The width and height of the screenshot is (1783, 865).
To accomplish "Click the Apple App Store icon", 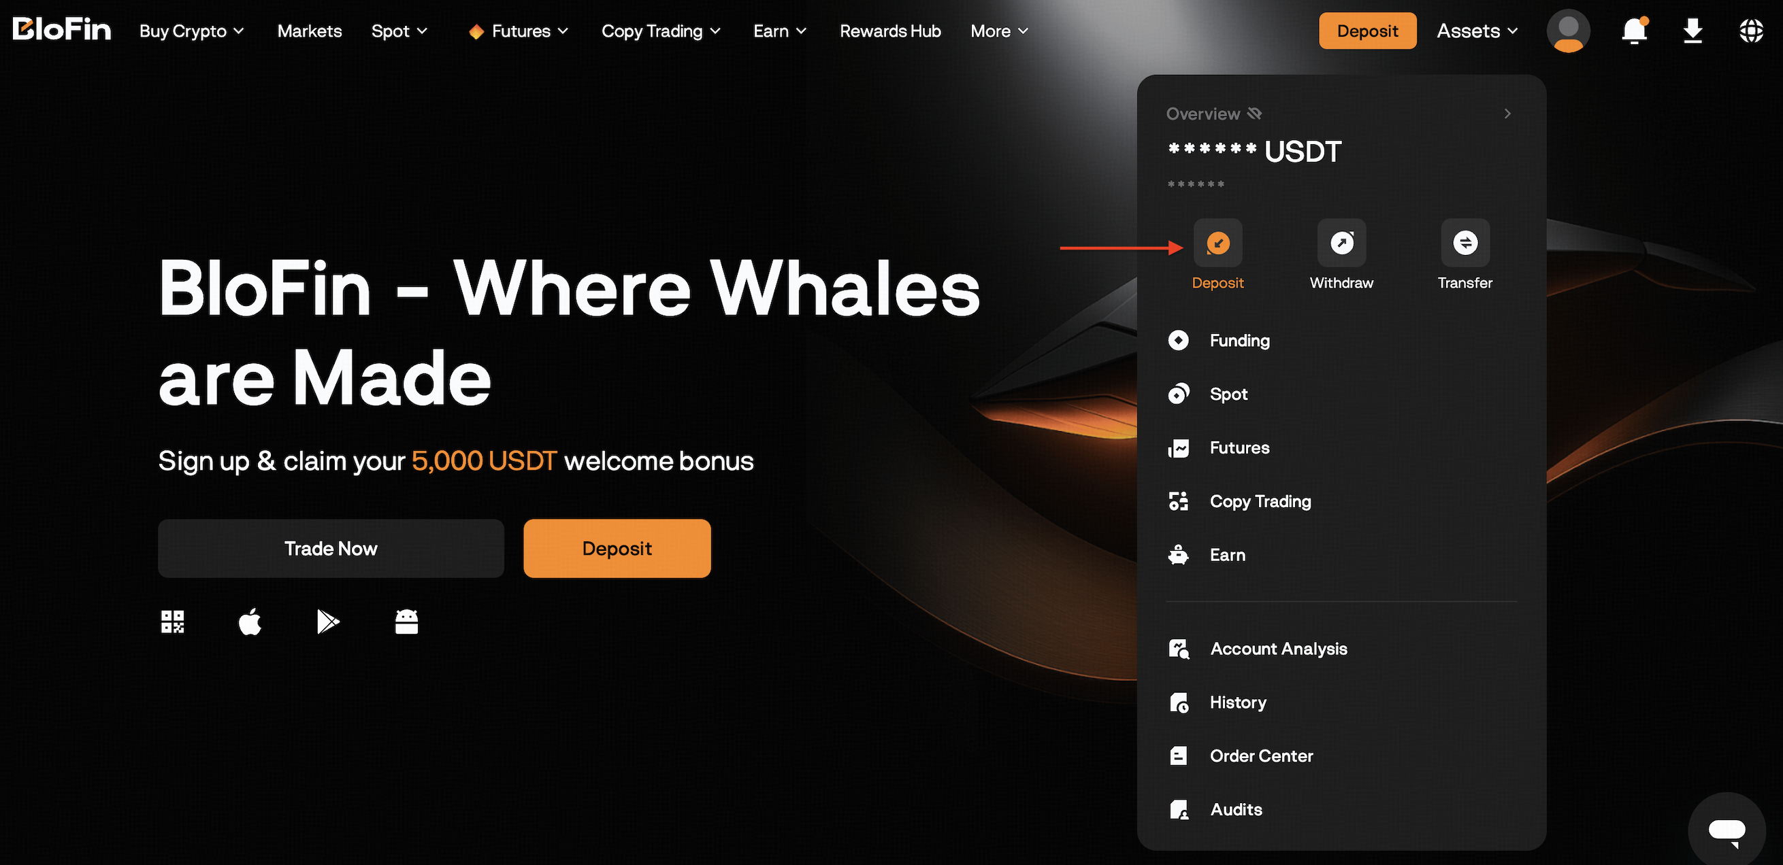I will [250, 621].
